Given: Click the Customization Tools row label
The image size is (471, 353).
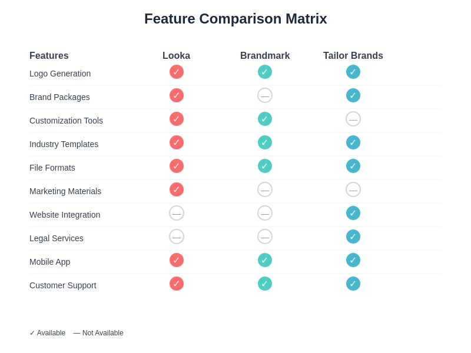Looking at the screenshot, I should click(66, 121).
